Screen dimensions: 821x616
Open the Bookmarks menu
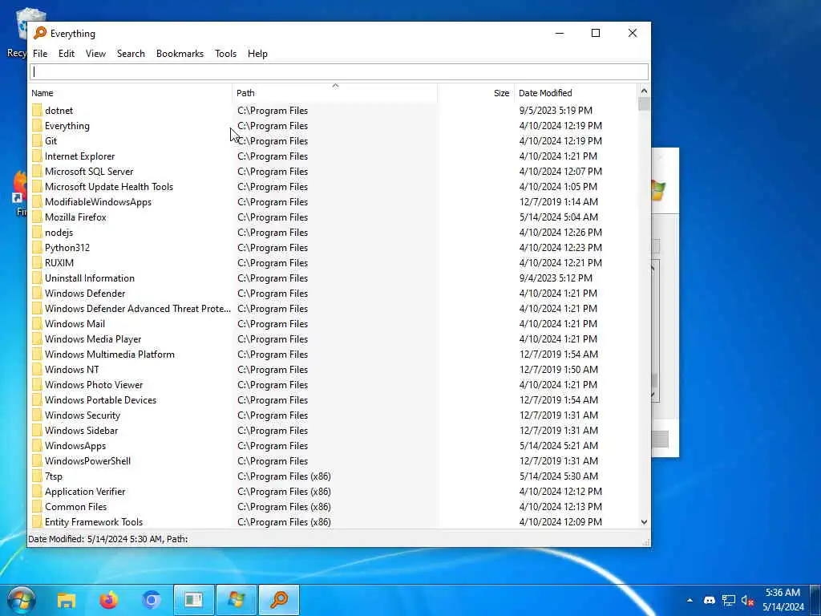point(180,54)
